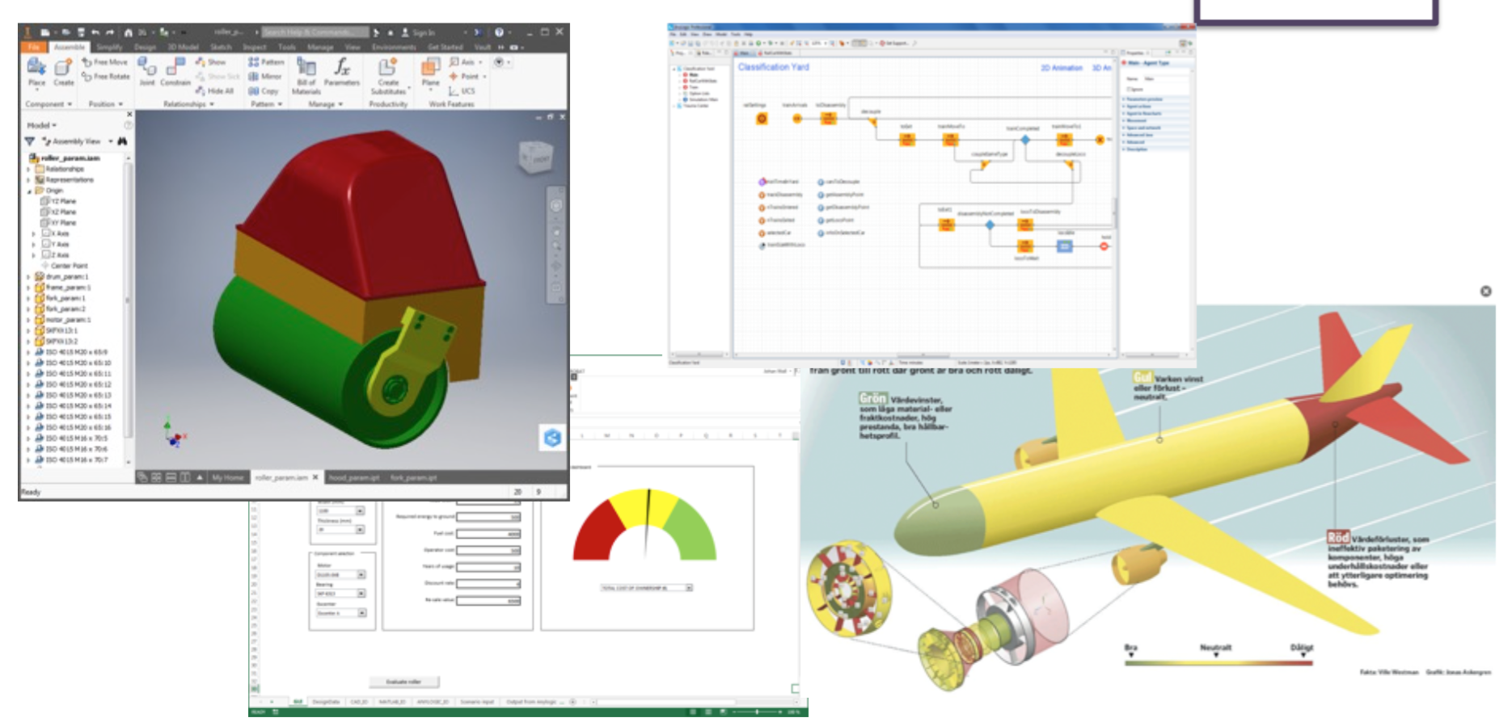1512x722 pixels.
Task: Select the Copy component tool
Action: click(x=264, y=91)
